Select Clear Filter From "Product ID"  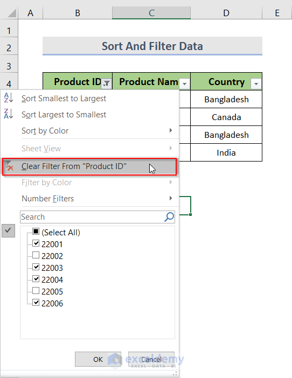(x=89, y=166)
